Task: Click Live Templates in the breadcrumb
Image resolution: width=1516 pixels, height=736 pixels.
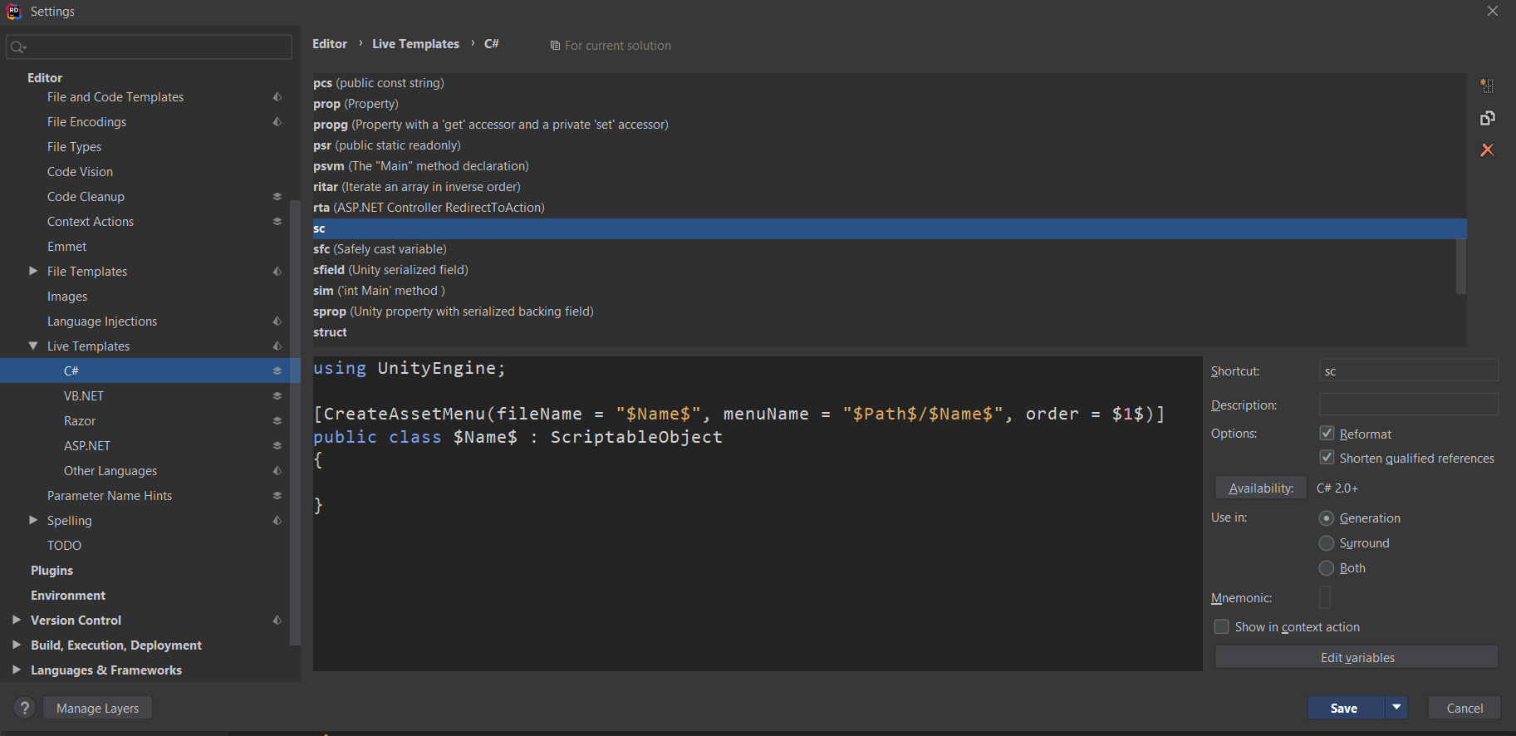Action: pos(415,44)
